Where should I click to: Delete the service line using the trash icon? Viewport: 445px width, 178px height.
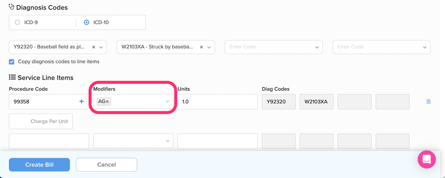pos(428,102)
